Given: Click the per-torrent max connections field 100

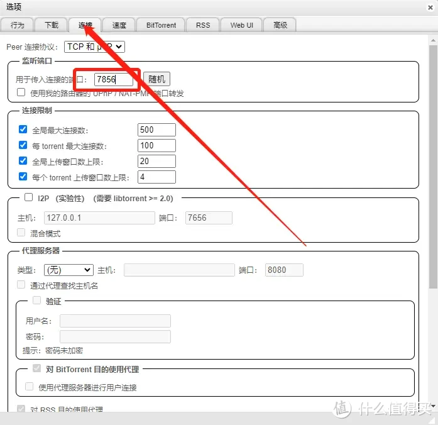Looking at the screenshot, I should (156, 145).
